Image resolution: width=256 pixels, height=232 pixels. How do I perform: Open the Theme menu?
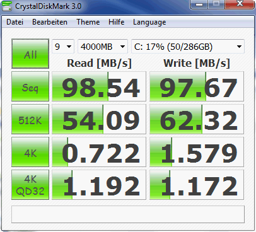click(88, 22)
